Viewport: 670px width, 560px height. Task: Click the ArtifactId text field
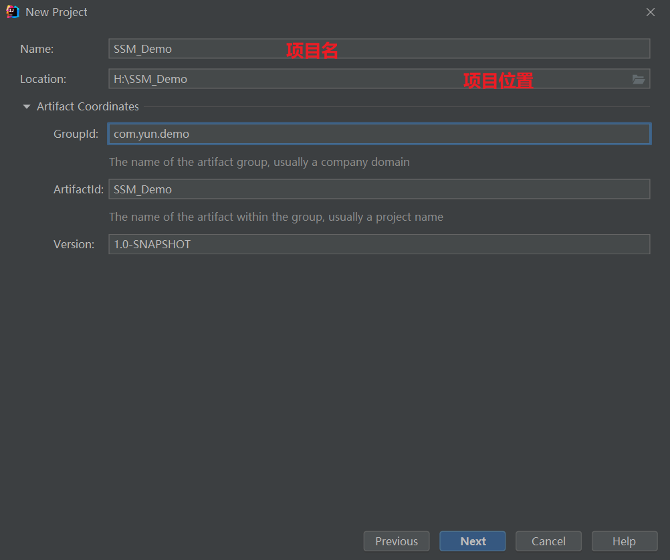click(x=379, y=189)
